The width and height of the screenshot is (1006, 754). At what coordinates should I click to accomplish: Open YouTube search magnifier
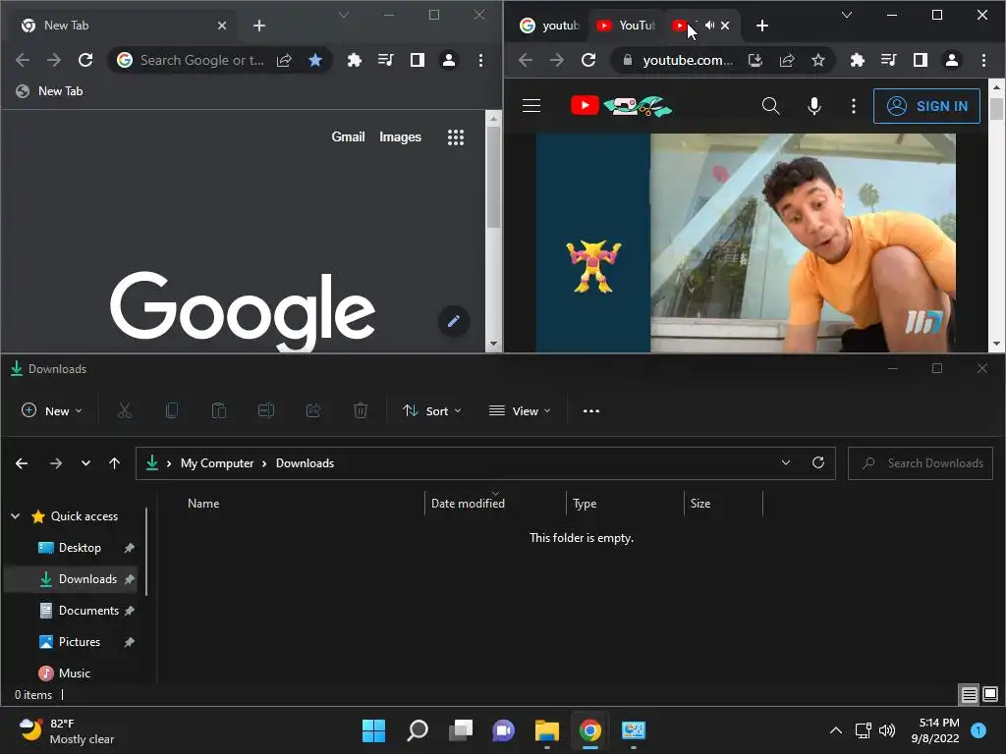(x=770, y=106)
